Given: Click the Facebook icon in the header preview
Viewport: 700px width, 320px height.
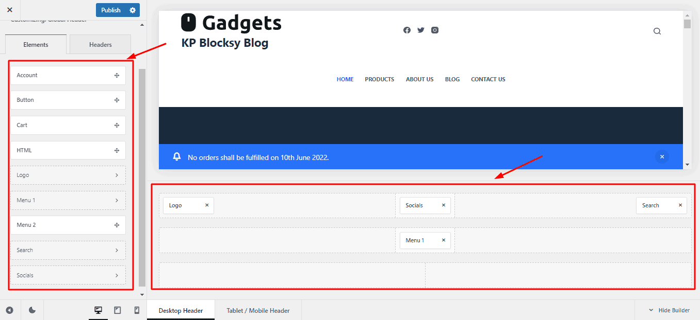Looking at the screenshot, I should click(x=406, y=30).
